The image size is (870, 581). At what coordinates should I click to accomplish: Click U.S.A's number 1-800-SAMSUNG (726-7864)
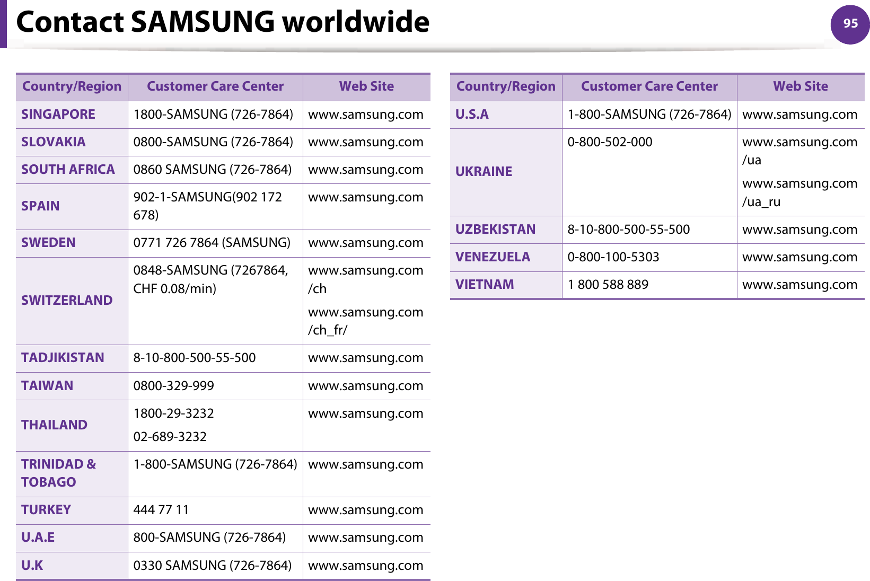649,115
